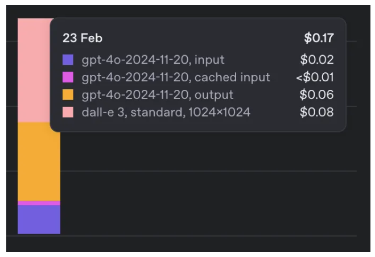The image size is (375, 257).
Task: Click the magenta cached input bar segment
Action: pos(39,203)
